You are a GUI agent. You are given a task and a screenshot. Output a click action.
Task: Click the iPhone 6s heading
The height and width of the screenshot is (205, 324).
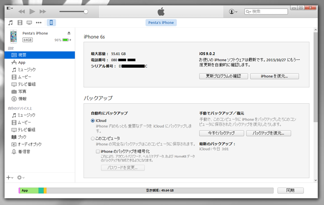pos(94,37)
